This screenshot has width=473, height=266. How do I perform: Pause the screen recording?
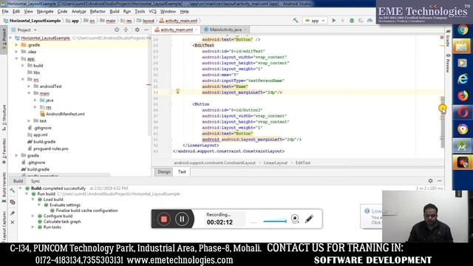tap(182, 219)
